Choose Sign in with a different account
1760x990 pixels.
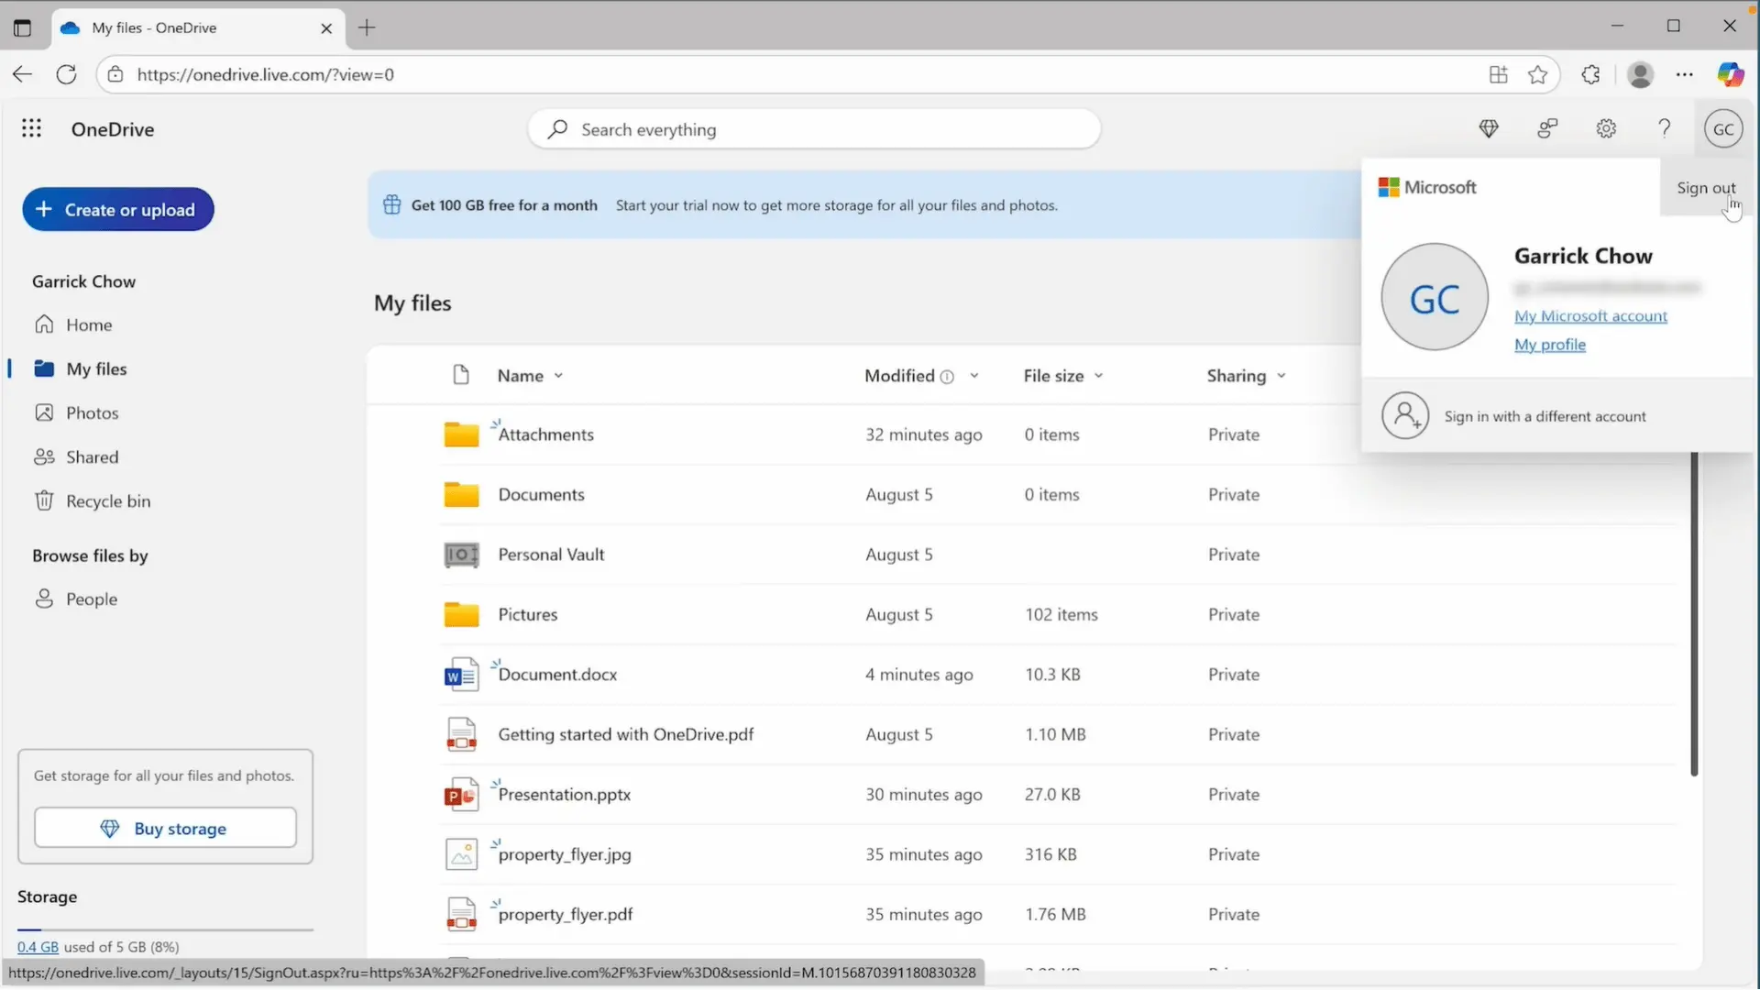(1557, 416)
